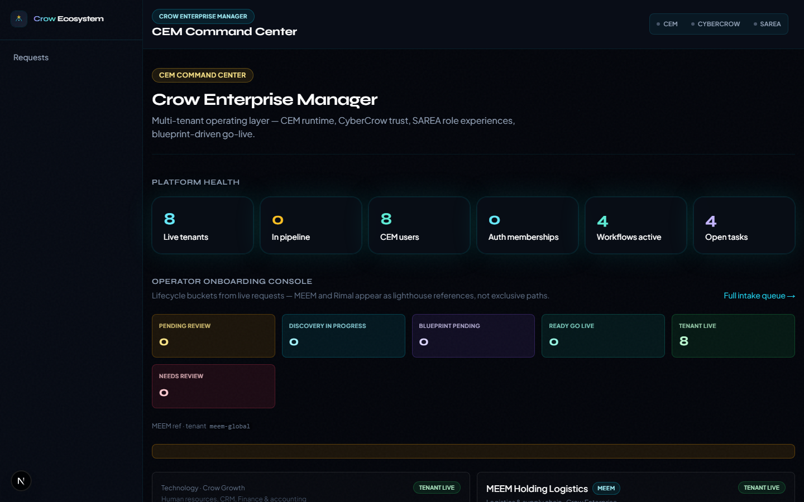The image size is (804, 502).
Task: Open the Auth memberships card
Action: coord(528,225)
